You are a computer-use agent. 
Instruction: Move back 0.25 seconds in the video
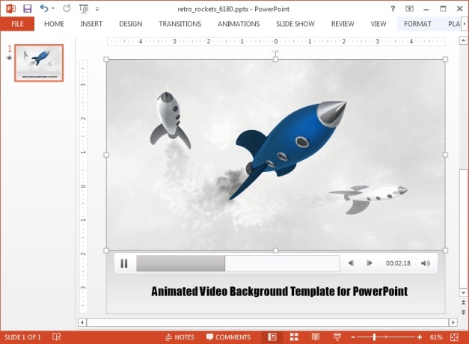tap(351, 263)
